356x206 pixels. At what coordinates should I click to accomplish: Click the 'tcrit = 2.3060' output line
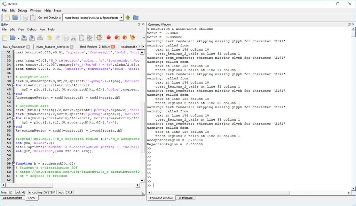pyautogui.click(x=163, y=33)
